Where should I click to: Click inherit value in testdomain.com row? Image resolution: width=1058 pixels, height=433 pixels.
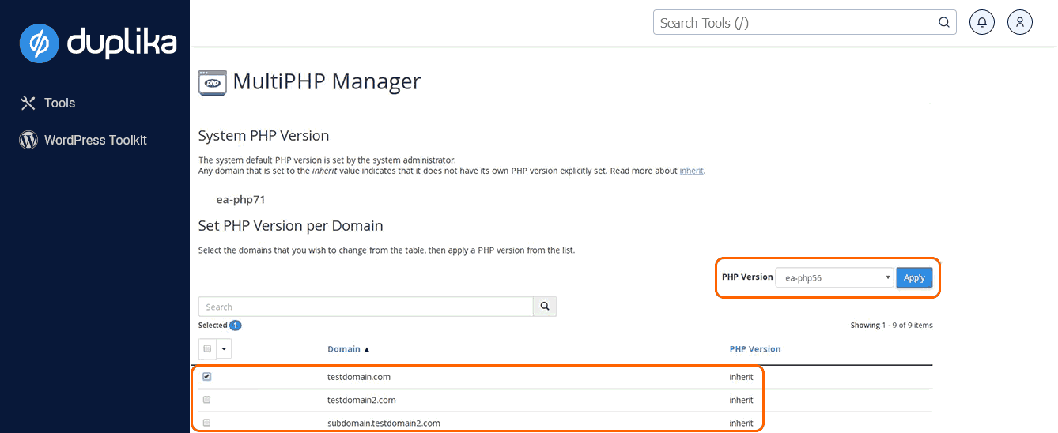(x=741, y=377)
